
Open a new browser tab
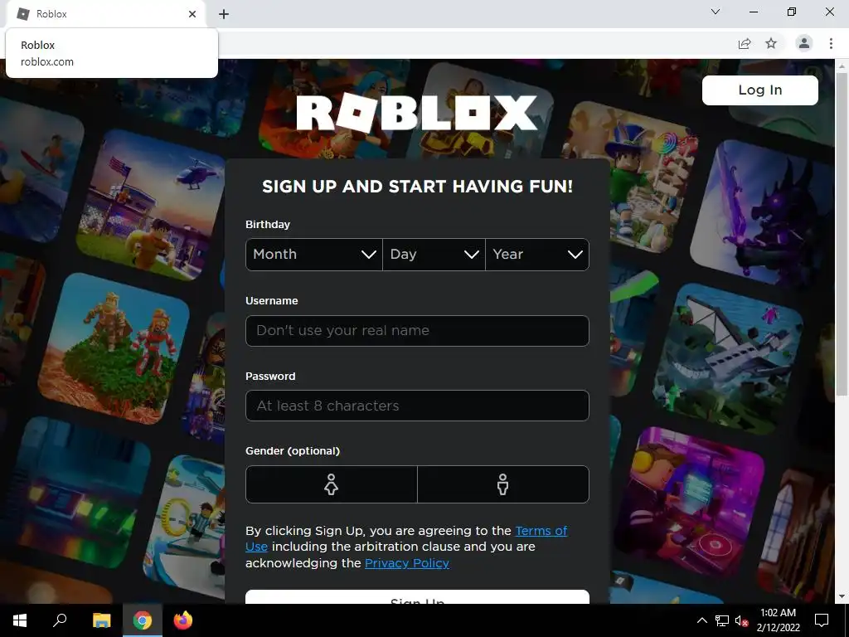point(224,14)
